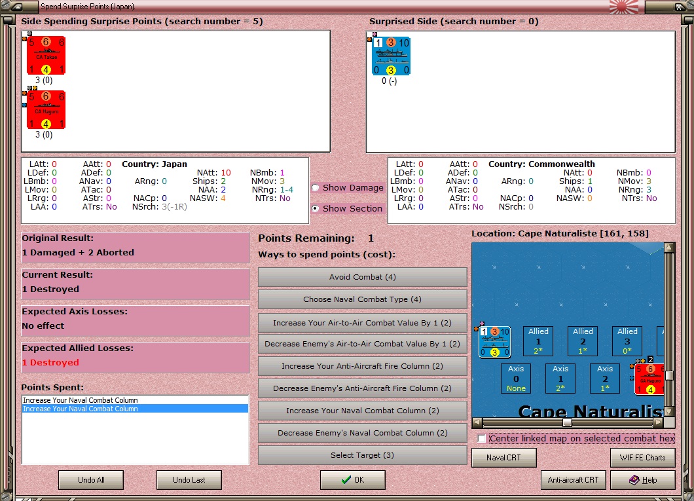694x501 pixels.
Task: Spend points on Avoid Combat (4)
Action: (x=363, y=277)
